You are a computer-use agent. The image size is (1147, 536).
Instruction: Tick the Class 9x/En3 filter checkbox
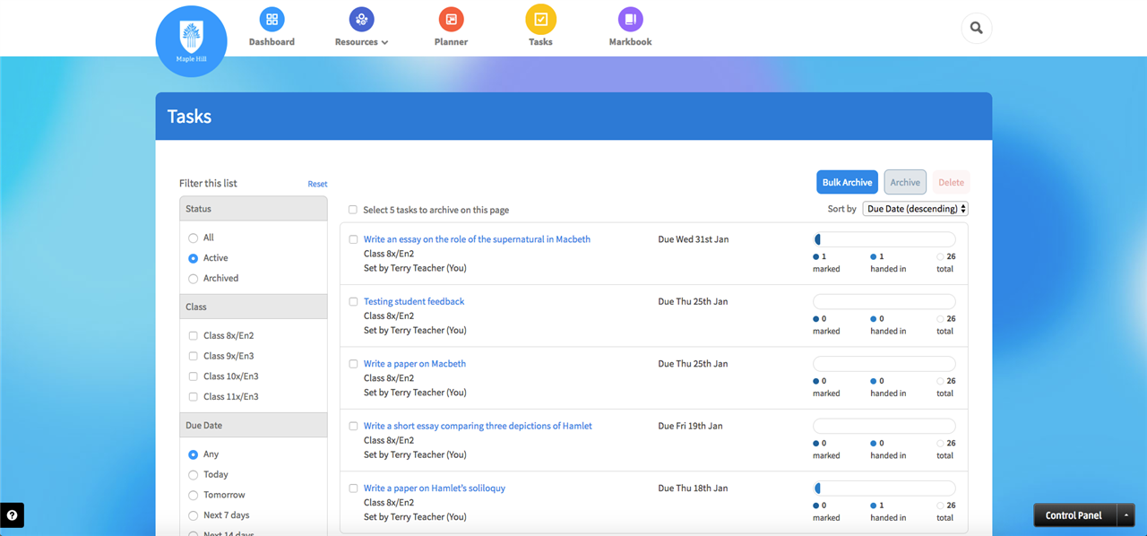click(193, 356)
